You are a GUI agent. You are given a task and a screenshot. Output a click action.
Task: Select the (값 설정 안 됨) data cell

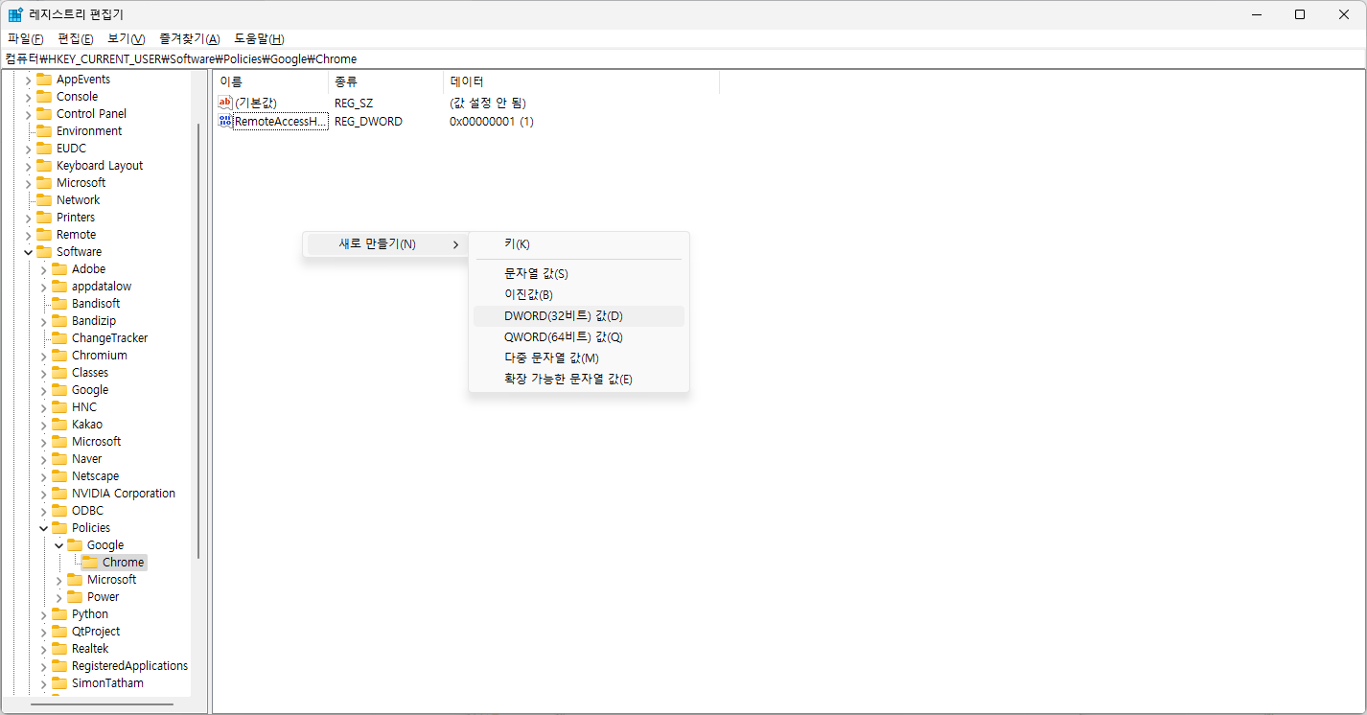488,103
